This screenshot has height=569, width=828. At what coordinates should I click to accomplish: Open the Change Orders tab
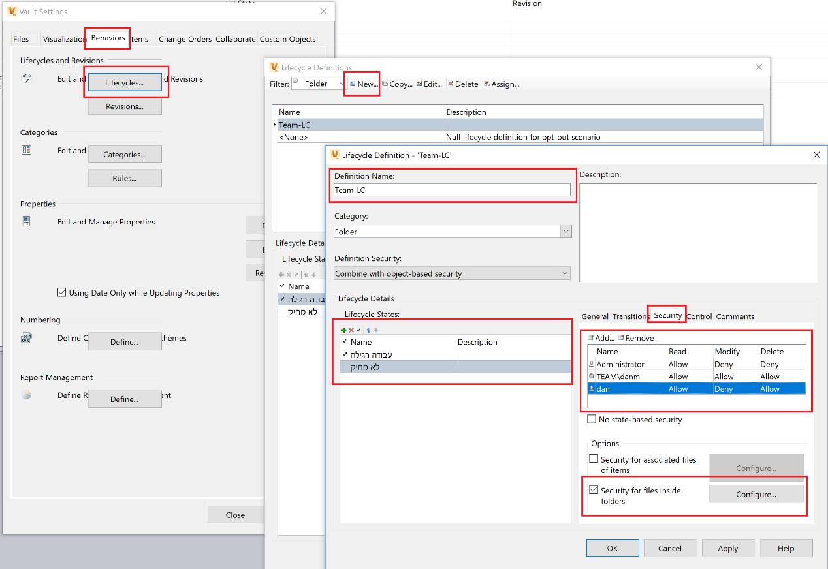click(x=185, y=39)
